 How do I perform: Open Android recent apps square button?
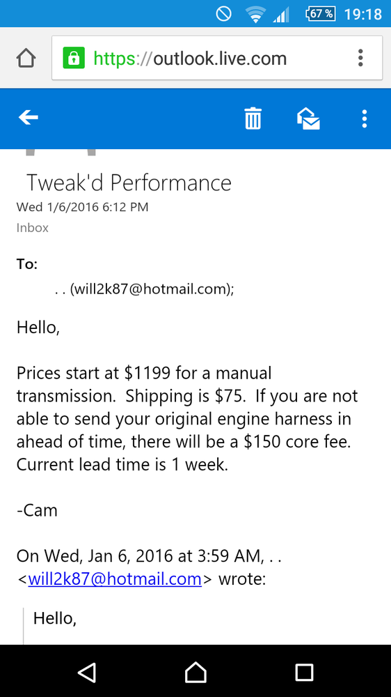[305, 672]
